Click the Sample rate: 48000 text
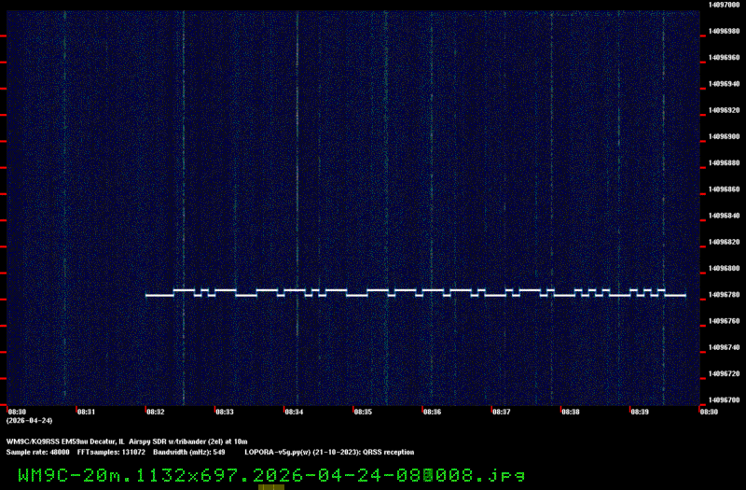The image size is (746, 490). point(37,452)
